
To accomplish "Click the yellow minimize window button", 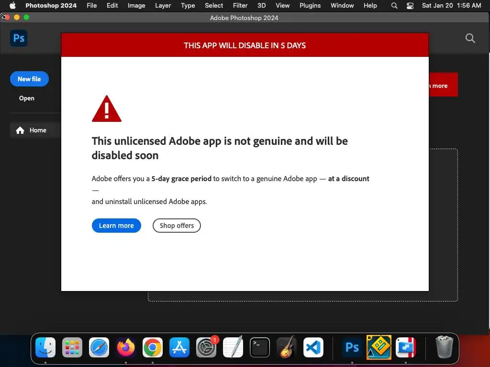I will tap(17, 18).
